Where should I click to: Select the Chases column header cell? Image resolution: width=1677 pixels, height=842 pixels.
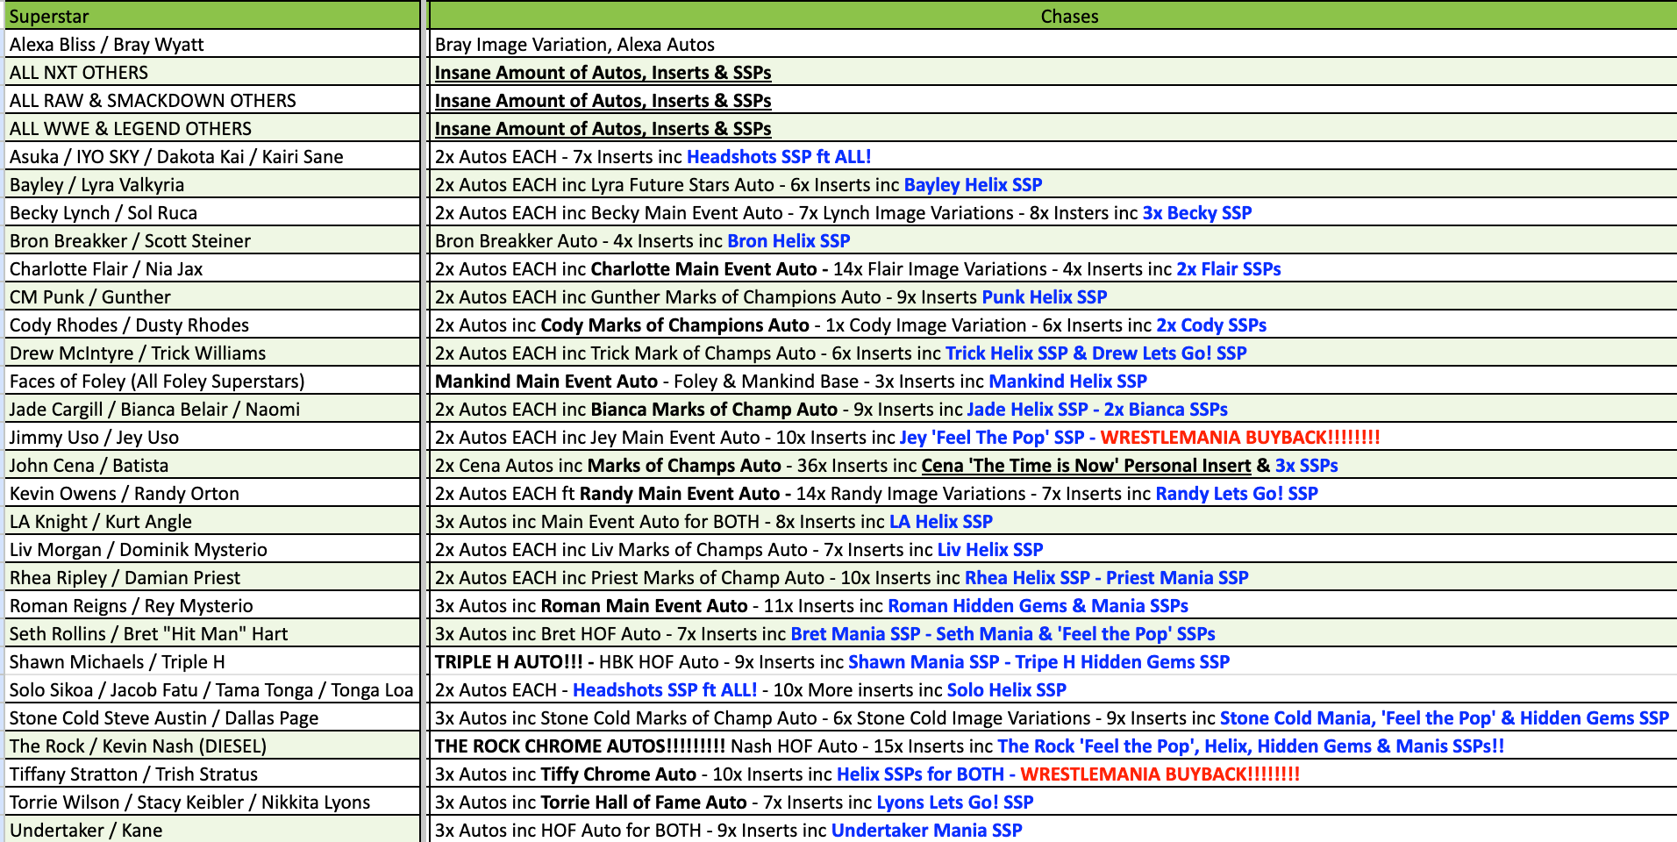pos(1053,16)
